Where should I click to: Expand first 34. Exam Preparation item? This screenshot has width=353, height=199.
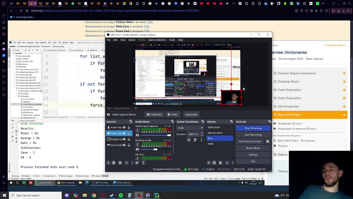pyautogui.click(x=344, y=90)
